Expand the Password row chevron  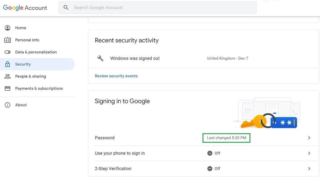[x=309, y=138]
